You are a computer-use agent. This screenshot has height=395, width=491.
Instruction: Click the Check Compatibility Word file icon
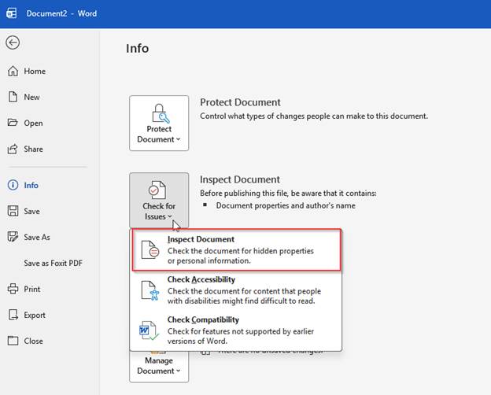pyautogui.click(x=149, y=330)
